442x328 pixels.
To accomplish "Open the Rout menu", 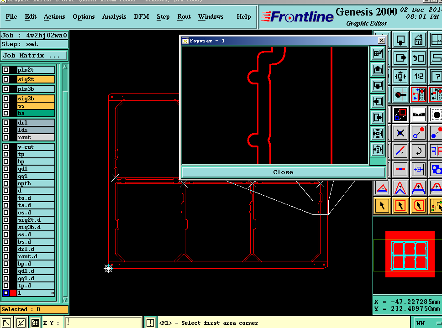I will (x=184, y=16).
